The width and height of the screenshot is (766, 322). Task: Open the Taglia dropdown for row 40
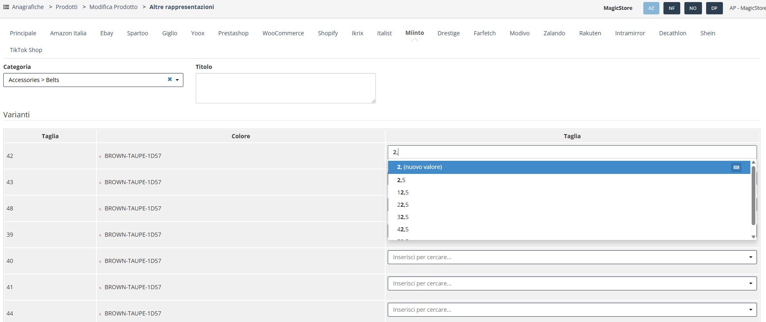(572, 257)
